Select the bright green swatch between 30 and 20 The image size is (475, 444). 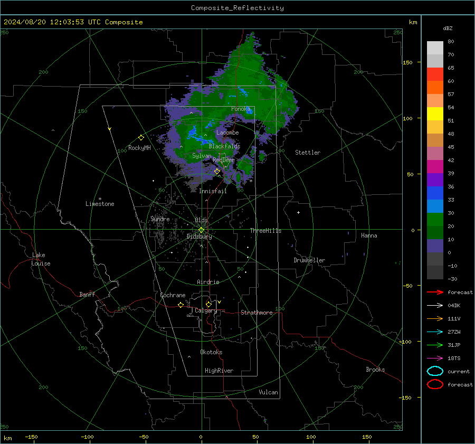coord(435,220)
